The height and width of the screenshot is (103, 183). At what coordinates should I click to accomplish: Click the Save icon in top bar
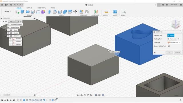11,5
